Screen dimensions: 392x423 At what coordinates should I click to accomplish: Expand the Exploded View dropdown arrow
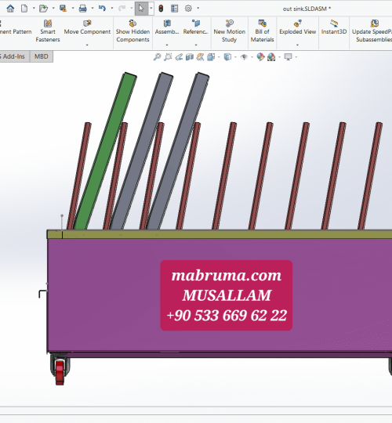point(297,45)
